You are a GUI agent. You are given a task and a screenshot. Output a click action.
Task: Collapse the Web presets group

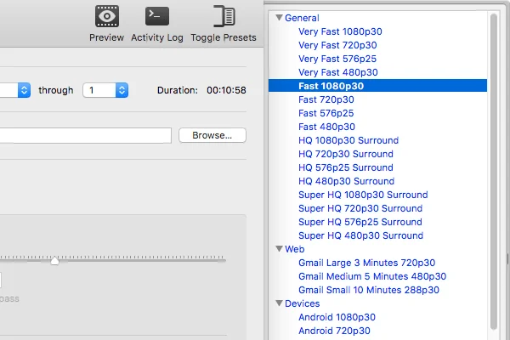(x=279, y=249)
